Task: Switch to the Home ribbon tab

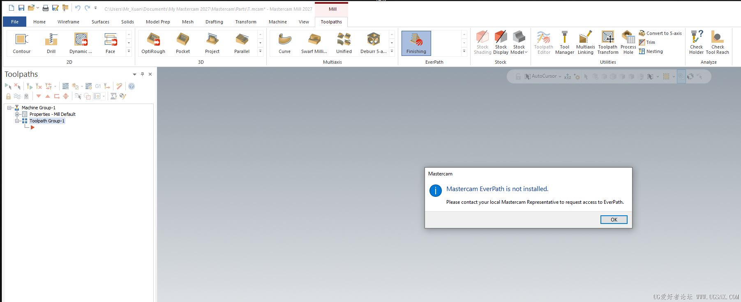Action: (39, 22)
